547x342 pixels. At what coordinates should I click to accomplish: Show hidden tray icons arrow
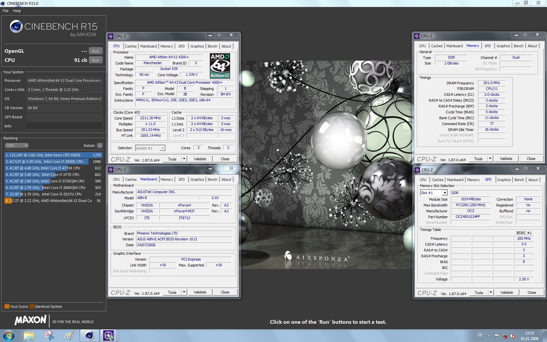[489, 335]
